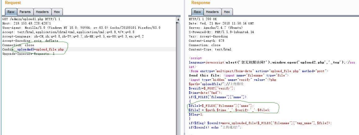Switch to the Request Hex tab

point(57,12)
